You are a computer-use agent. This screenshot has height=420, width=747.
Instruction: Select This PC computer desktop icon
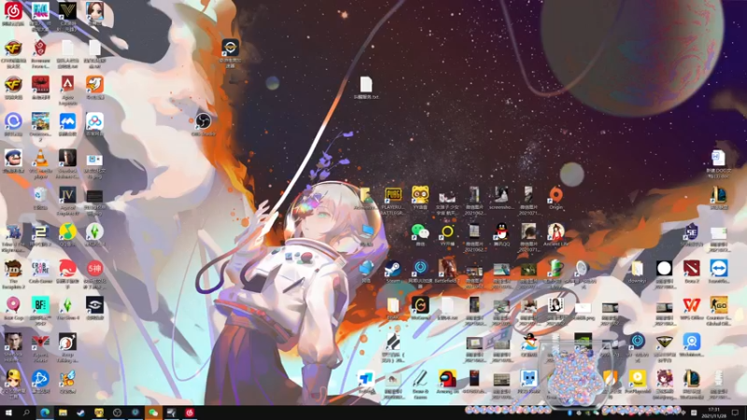coord(366,231)
